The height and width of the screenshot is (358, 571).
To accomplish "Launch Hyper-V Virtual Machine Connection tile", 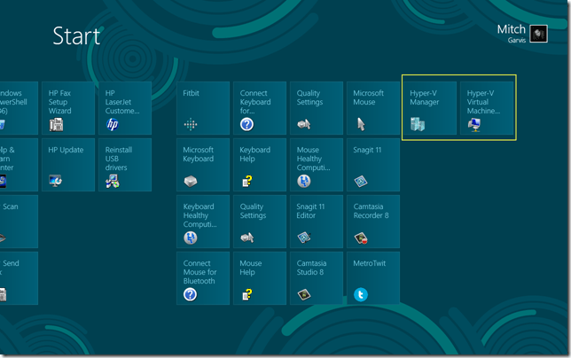I will click(x=487, y=108).
